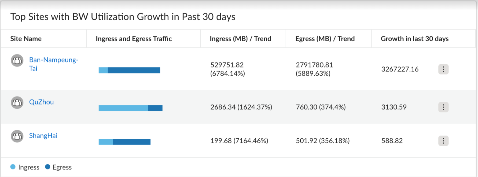Click the QuZhou site group icon
Image resolution: width=478 pixels, height=177 pixels.
pos(17,102)
